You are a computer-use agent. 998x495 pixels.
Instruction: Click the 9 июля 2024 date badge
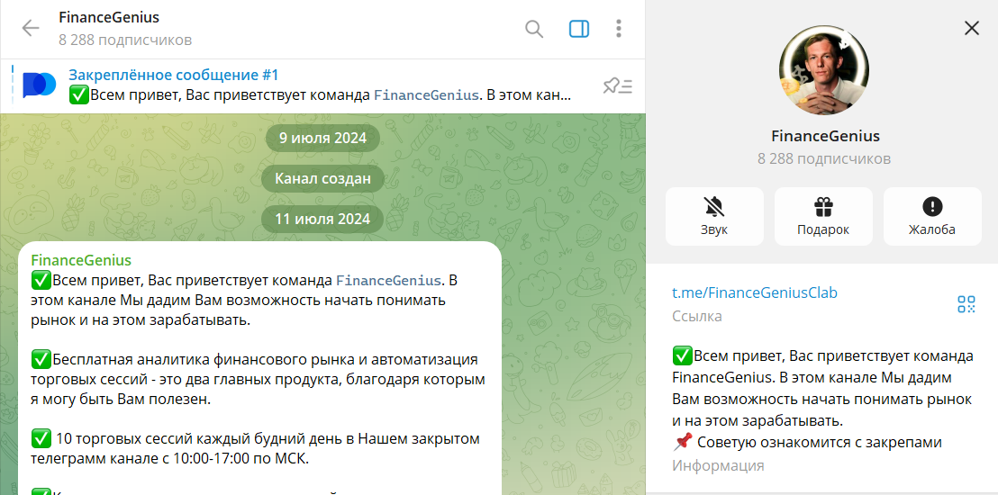click(323, 139)
